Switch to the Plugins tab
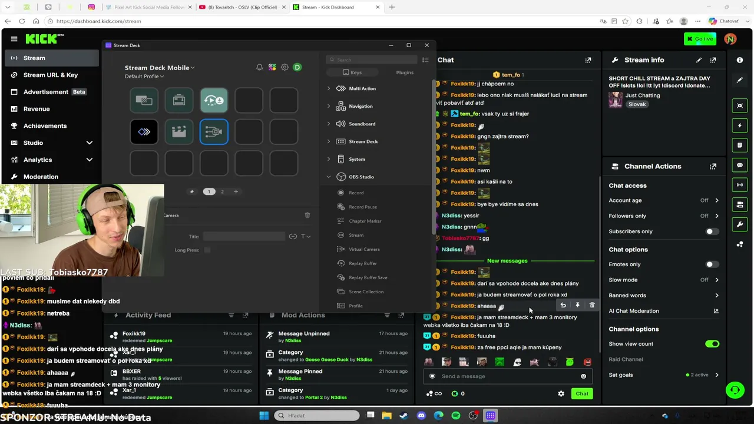This screenshot has height=424, width=754. [x=405, y=72]
